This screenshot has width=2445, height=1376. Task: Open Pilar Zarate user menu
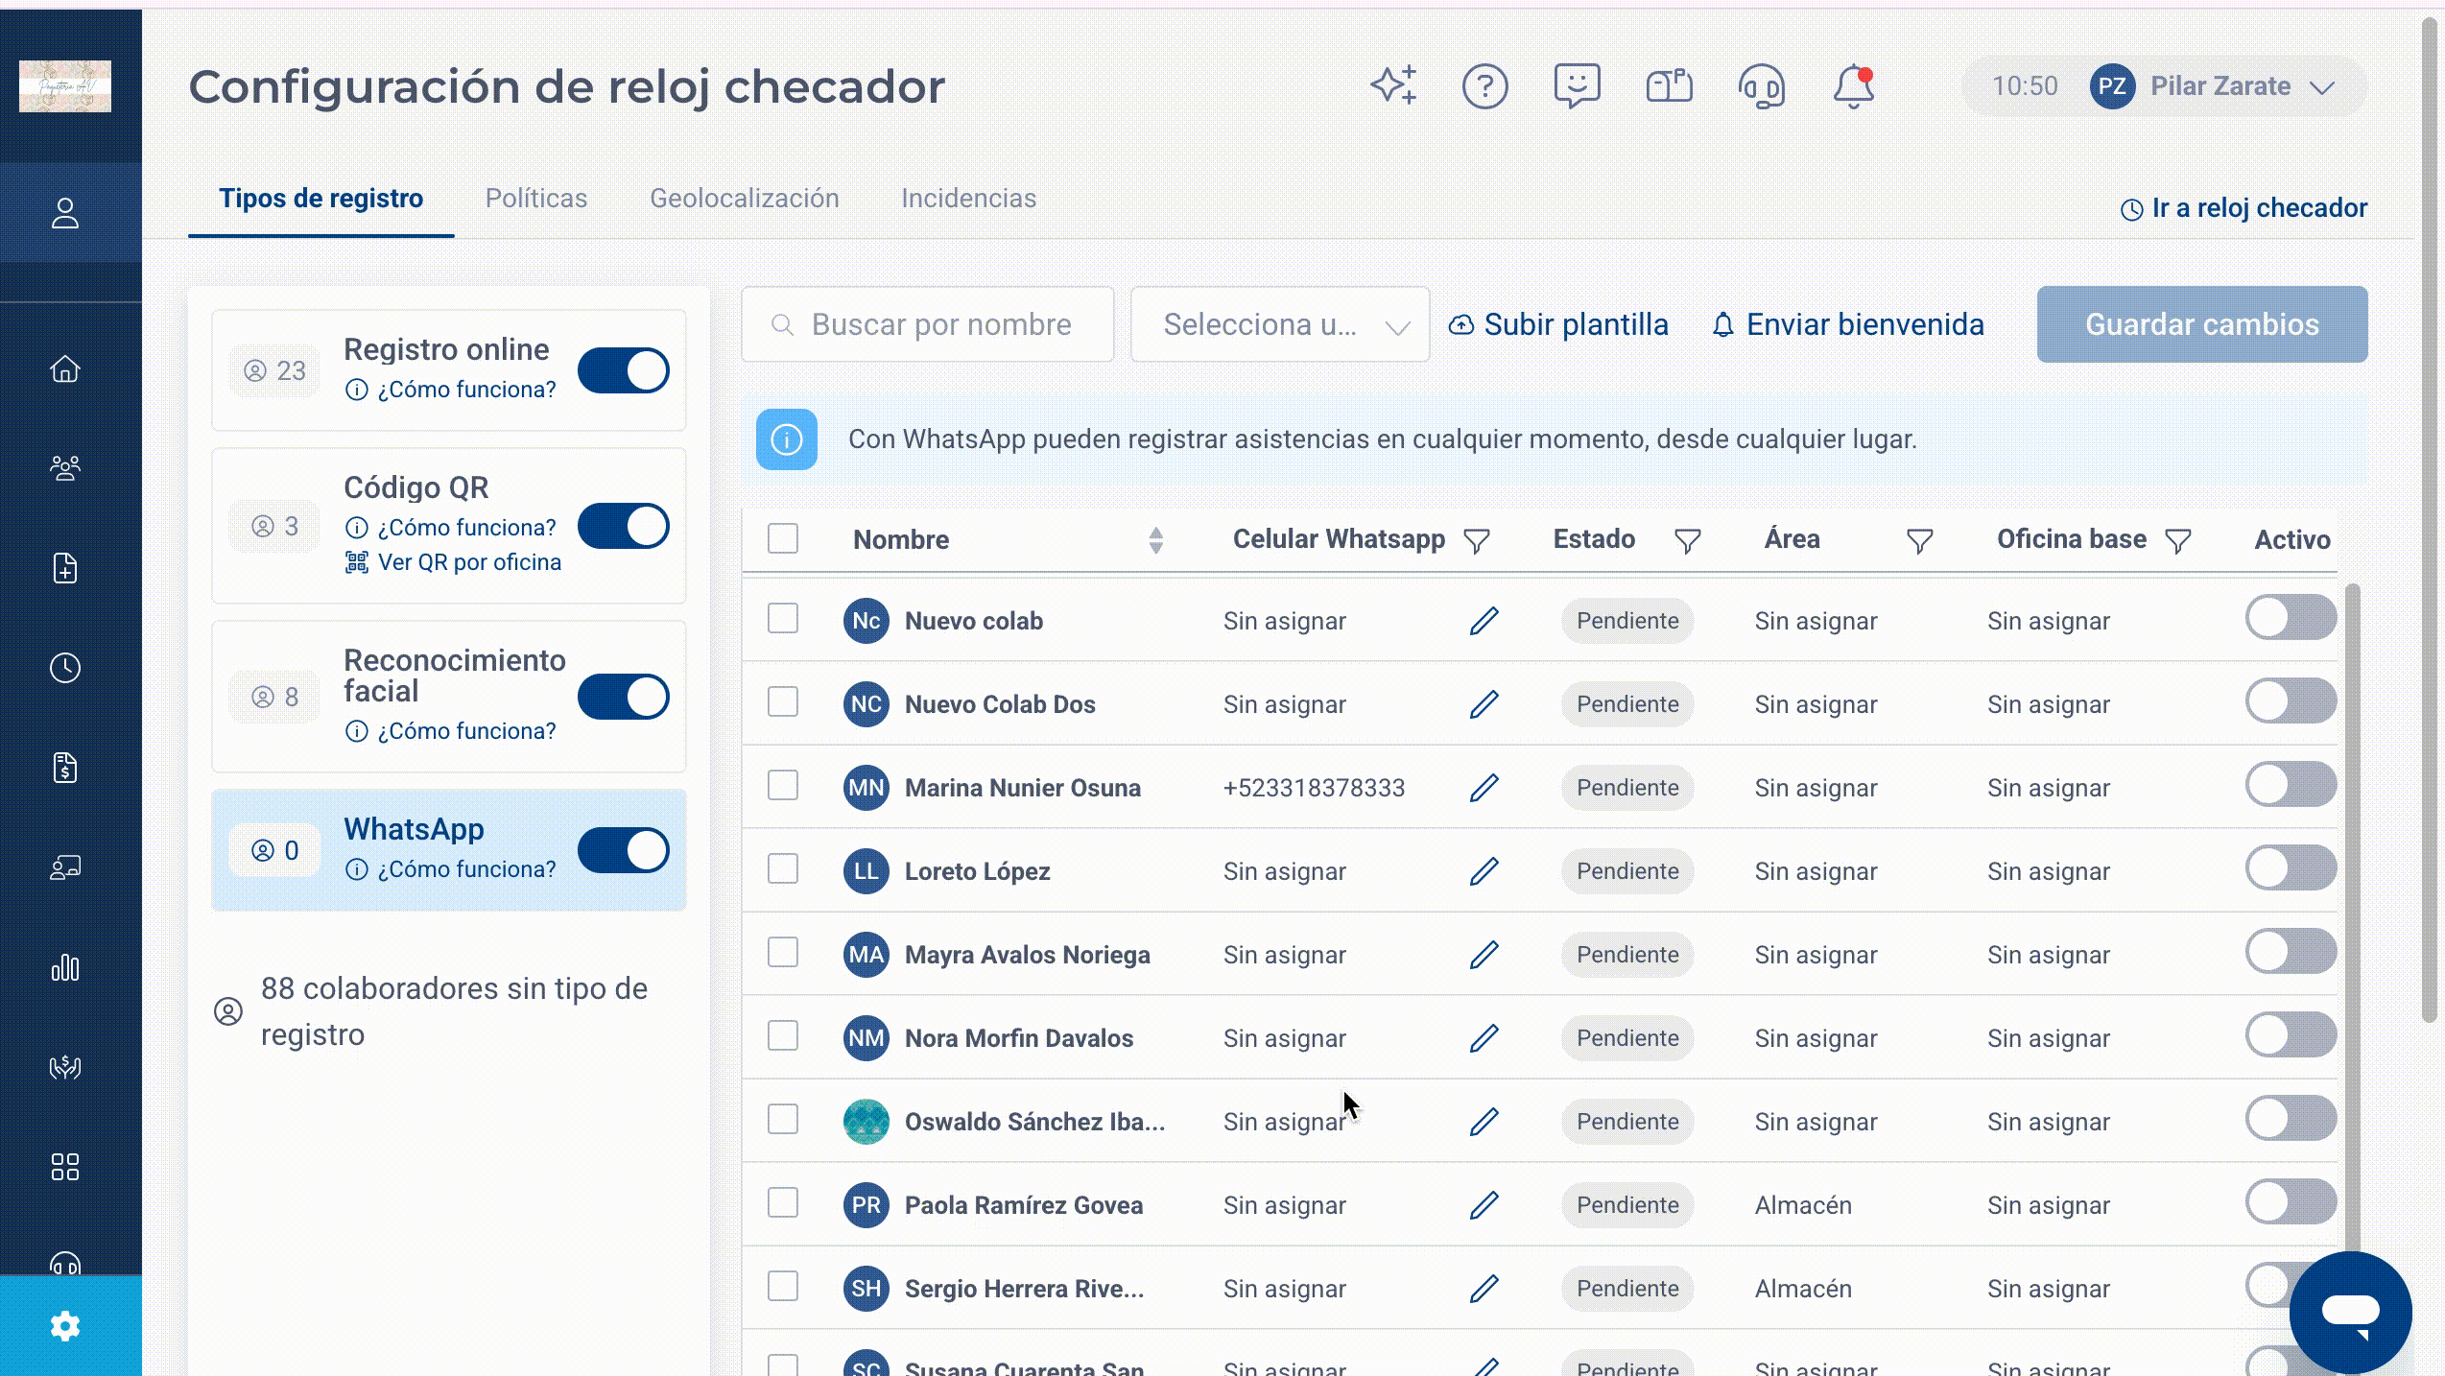point(2165,86)
